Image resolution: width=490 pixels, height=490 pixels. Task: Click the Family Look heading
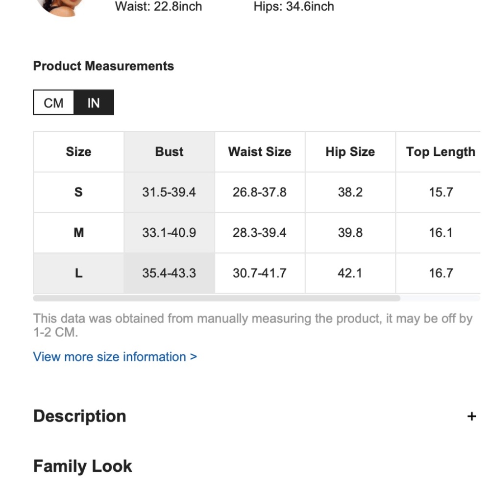[83, 466]
